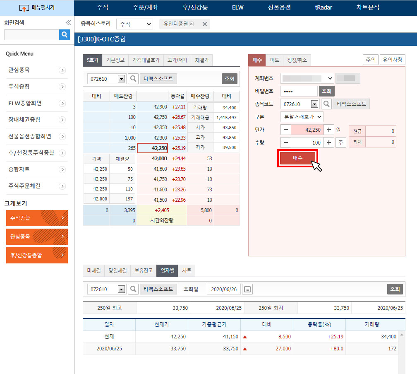Open calendar picker next to 조회일 date

[247, 289]
